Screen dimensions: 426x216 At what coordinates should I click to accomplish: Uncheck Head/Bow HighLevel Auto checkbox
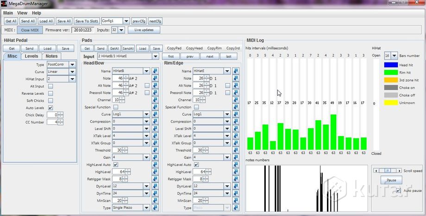[x=116, y=165]
